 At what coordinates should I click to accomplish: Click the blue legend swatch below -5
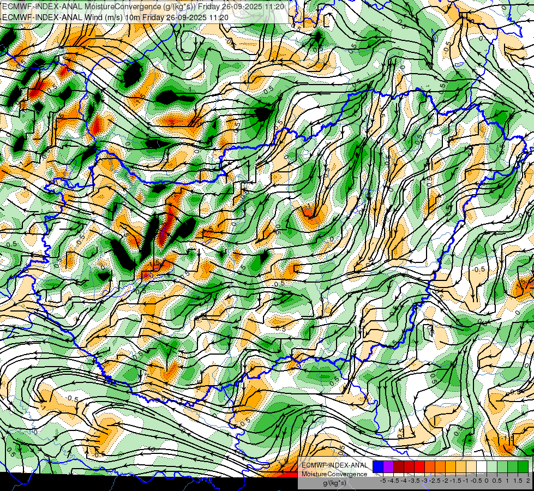pos(378,466)
